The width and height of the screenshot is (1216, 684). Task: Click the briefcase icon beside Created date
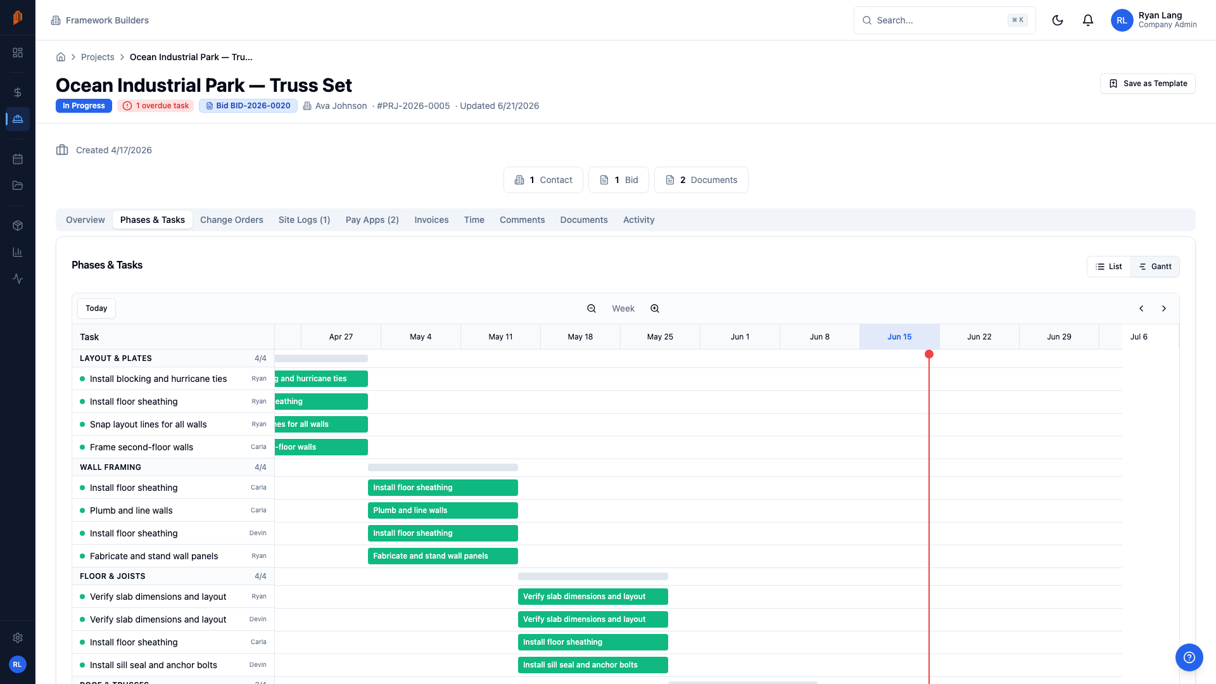pyautogui.click(x=62, y=150)
